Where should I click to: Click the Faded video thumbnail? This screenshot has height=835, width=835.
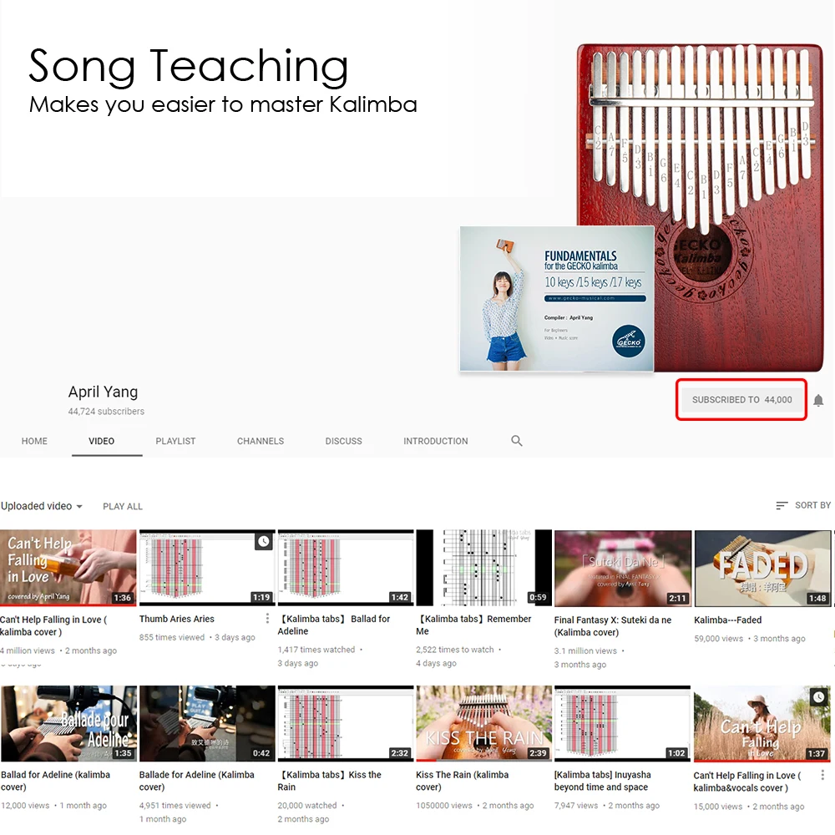pyautogui.click(x=762, y=568)
